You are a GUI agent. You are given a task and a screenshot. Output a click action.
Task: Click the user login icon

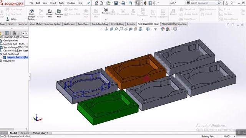click(x=226, y=3)
